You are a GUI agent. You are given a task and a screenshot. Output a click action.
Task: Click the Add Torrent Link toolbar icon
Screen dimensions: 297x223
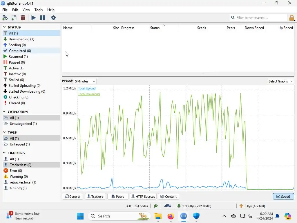(5, 18)
